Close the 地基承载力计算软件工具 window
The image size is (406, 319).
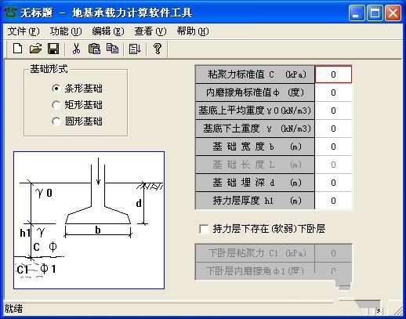pyautogui.click(x=393, y=13)
